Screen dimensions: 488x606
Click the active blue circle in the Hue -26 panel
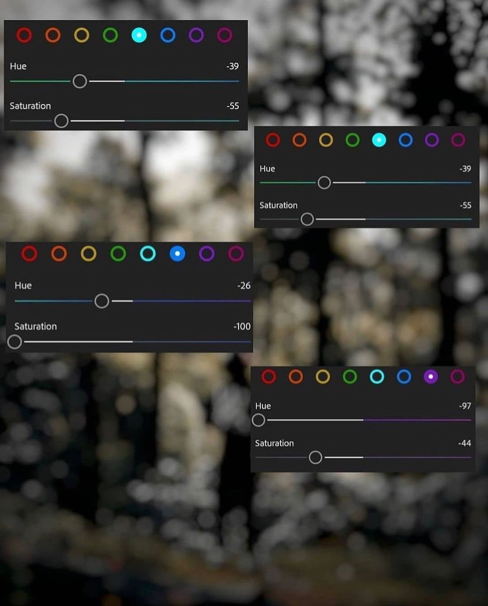[177, 254]
